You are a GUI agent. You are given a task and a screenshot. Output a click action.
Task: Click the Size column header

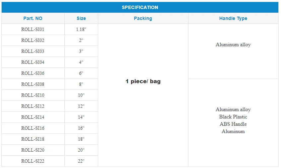click(x=81, y=18)
